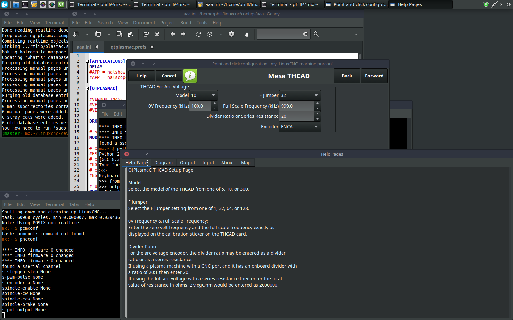Select the About tab in Help Pages
The height and width of the screenshot is (320, 513).
pyautogui.click(x=228, y=163)
